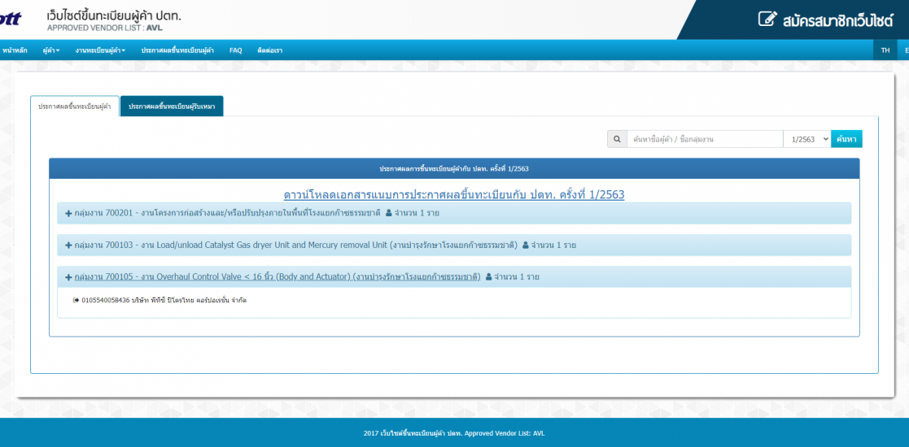Switch language to TH

(885, 50)
